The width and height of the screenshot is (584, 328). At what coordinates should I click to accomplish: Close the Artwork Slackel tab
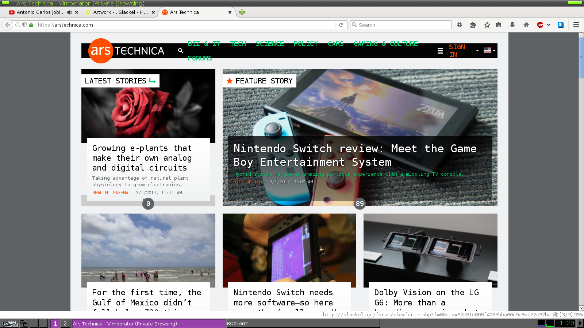pyautogui.click(x=153, y=12)
